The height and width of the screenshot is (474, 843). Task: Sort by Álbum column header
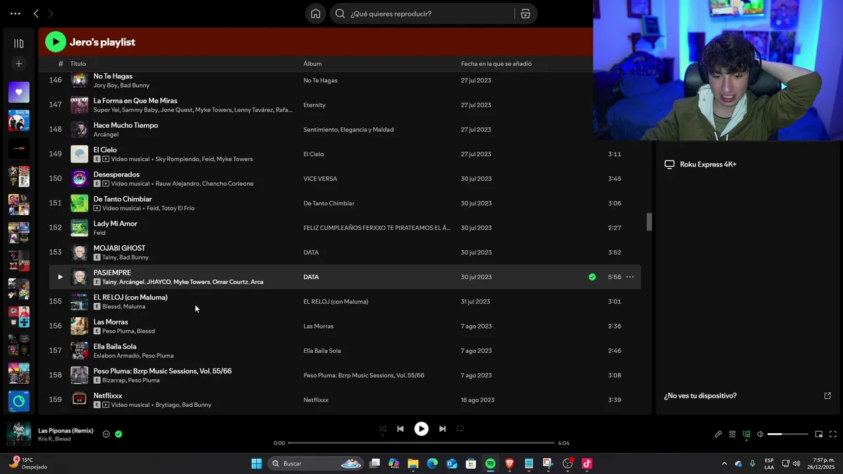click(312, 64)
